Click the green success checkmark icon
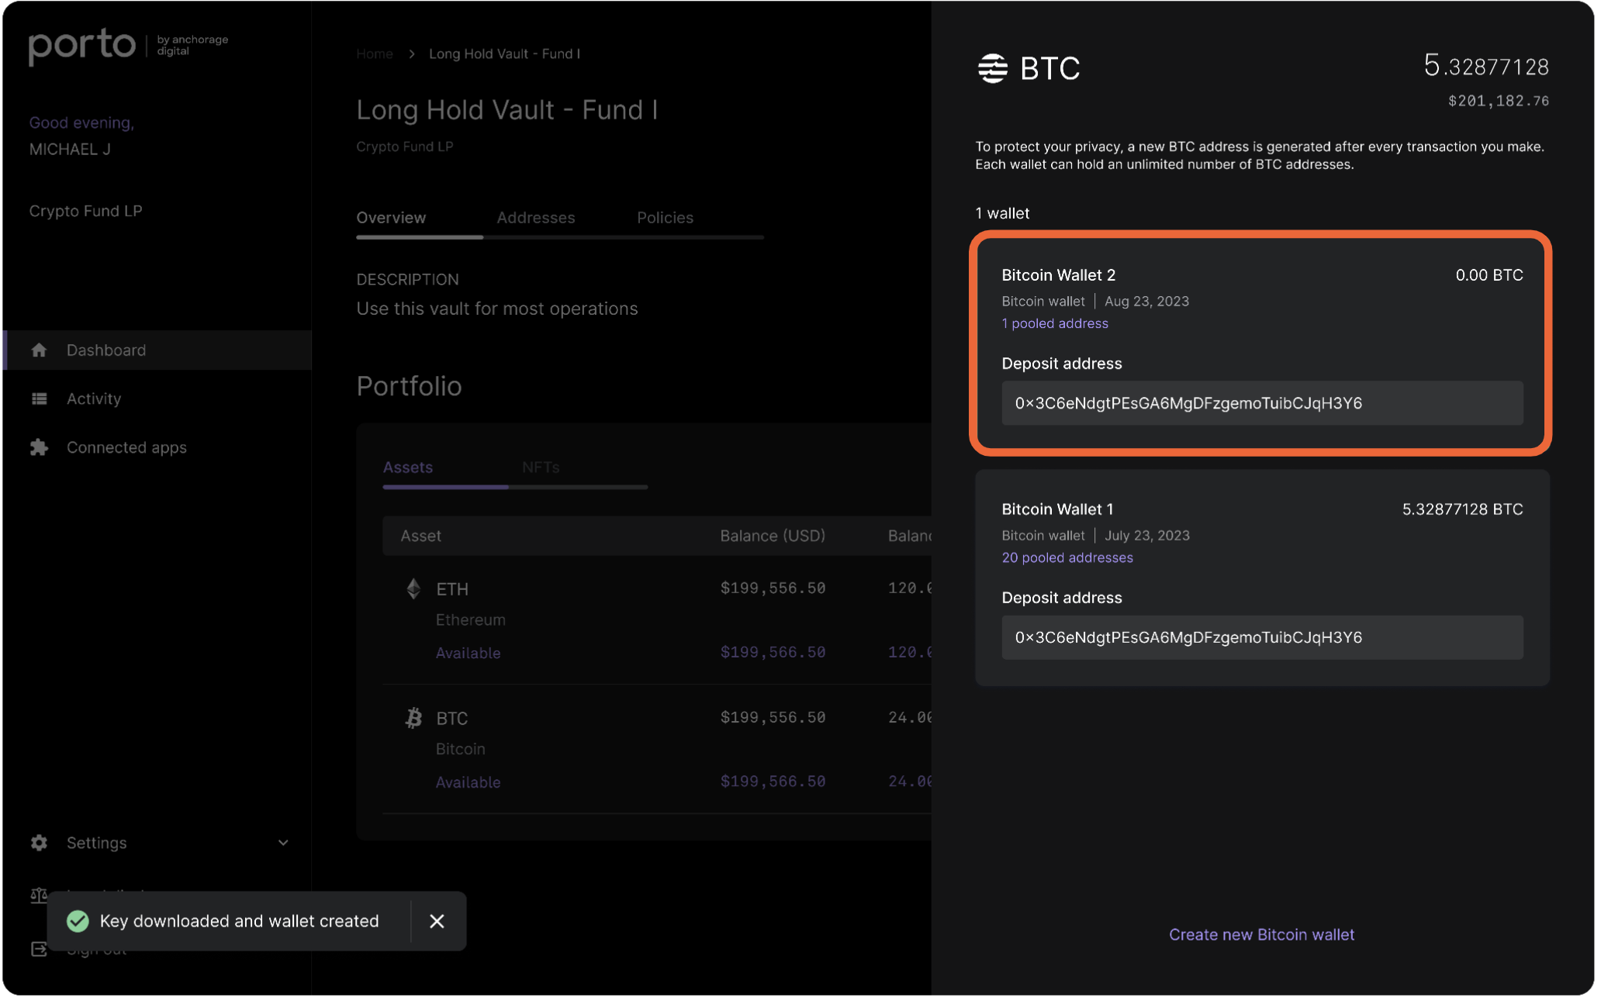Image resolution: width=1601 pixels, height=997 pixels. coord(78,922)
